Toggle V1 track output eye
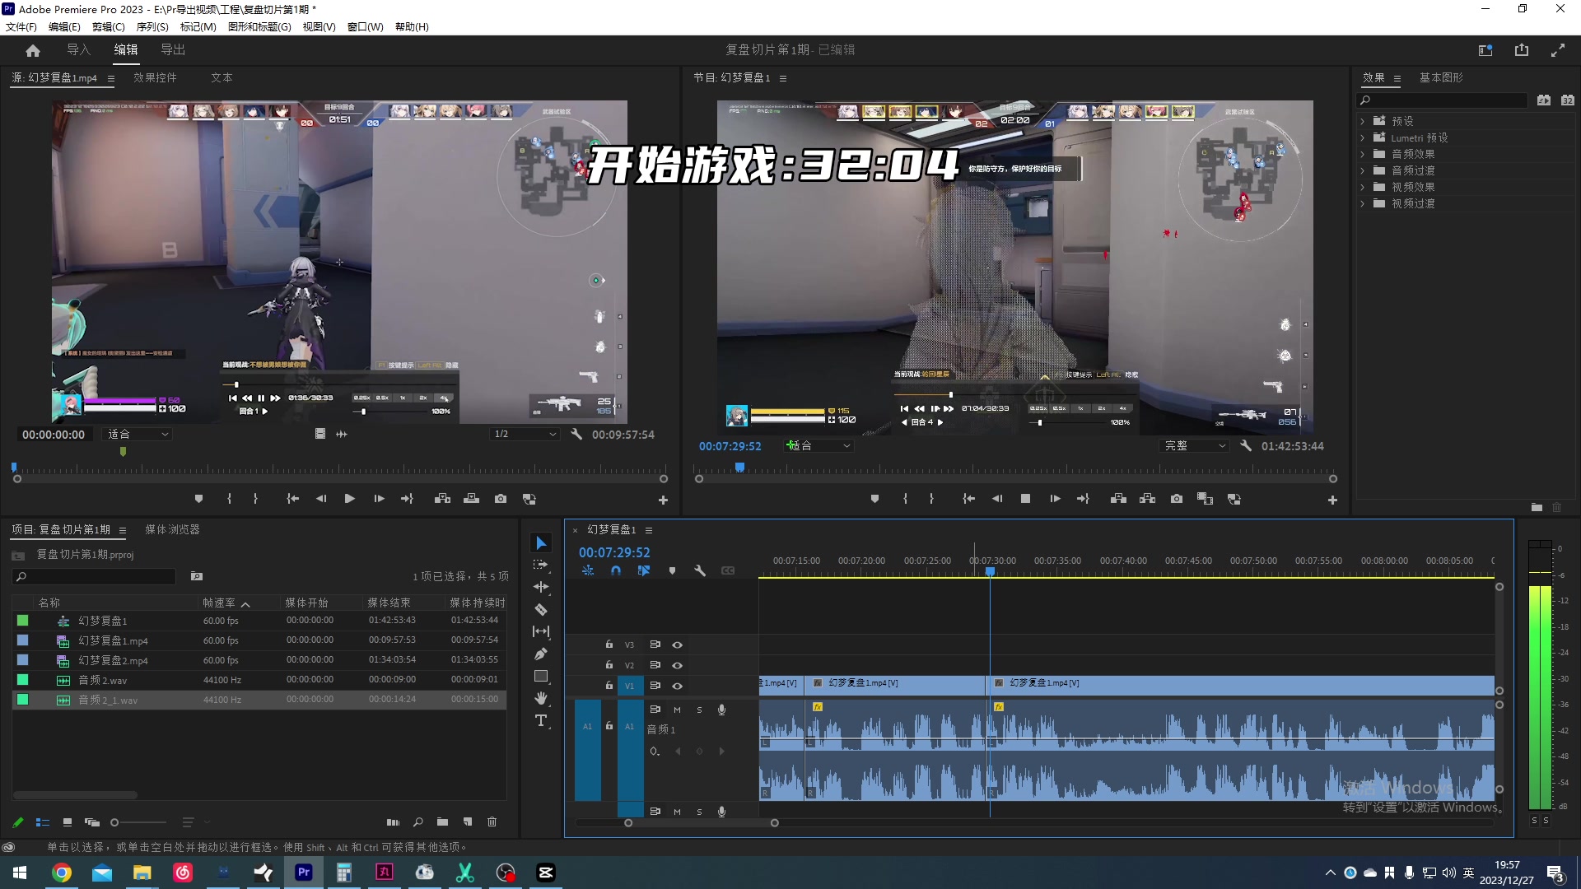This screenshot has width=1581, height=889. point(677,686)
